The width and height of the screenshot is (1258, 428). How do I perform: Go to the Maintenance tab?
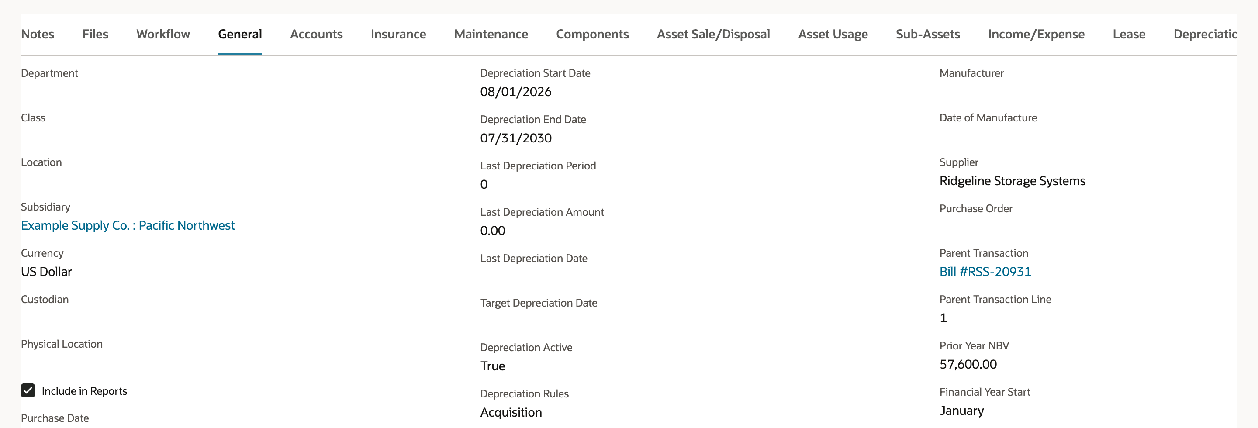(x=491, y=34)
